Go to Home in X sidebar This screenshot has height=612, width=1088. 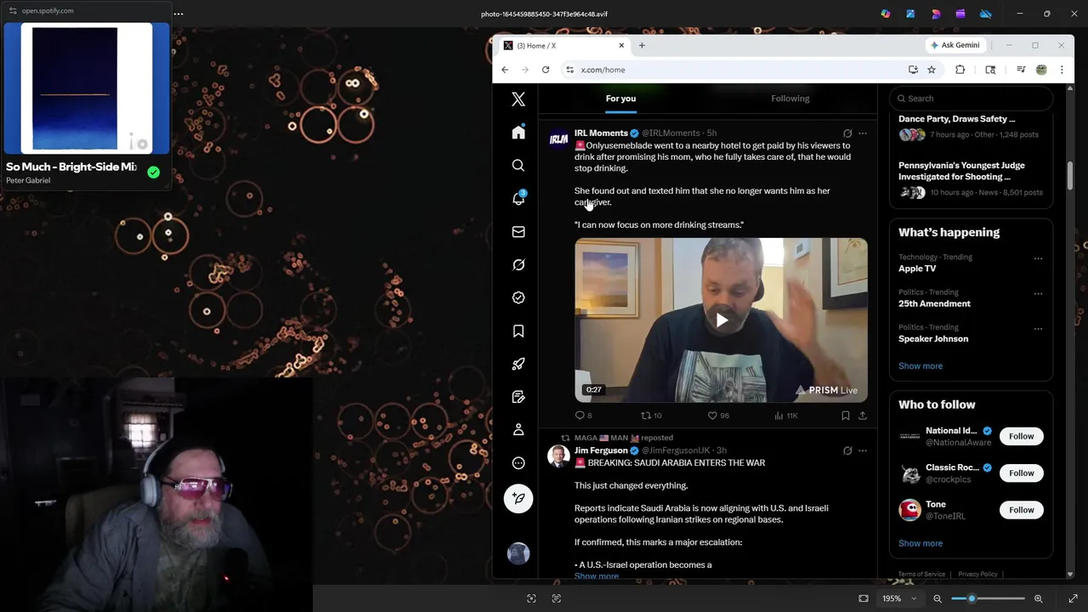(x=518, y=133)
